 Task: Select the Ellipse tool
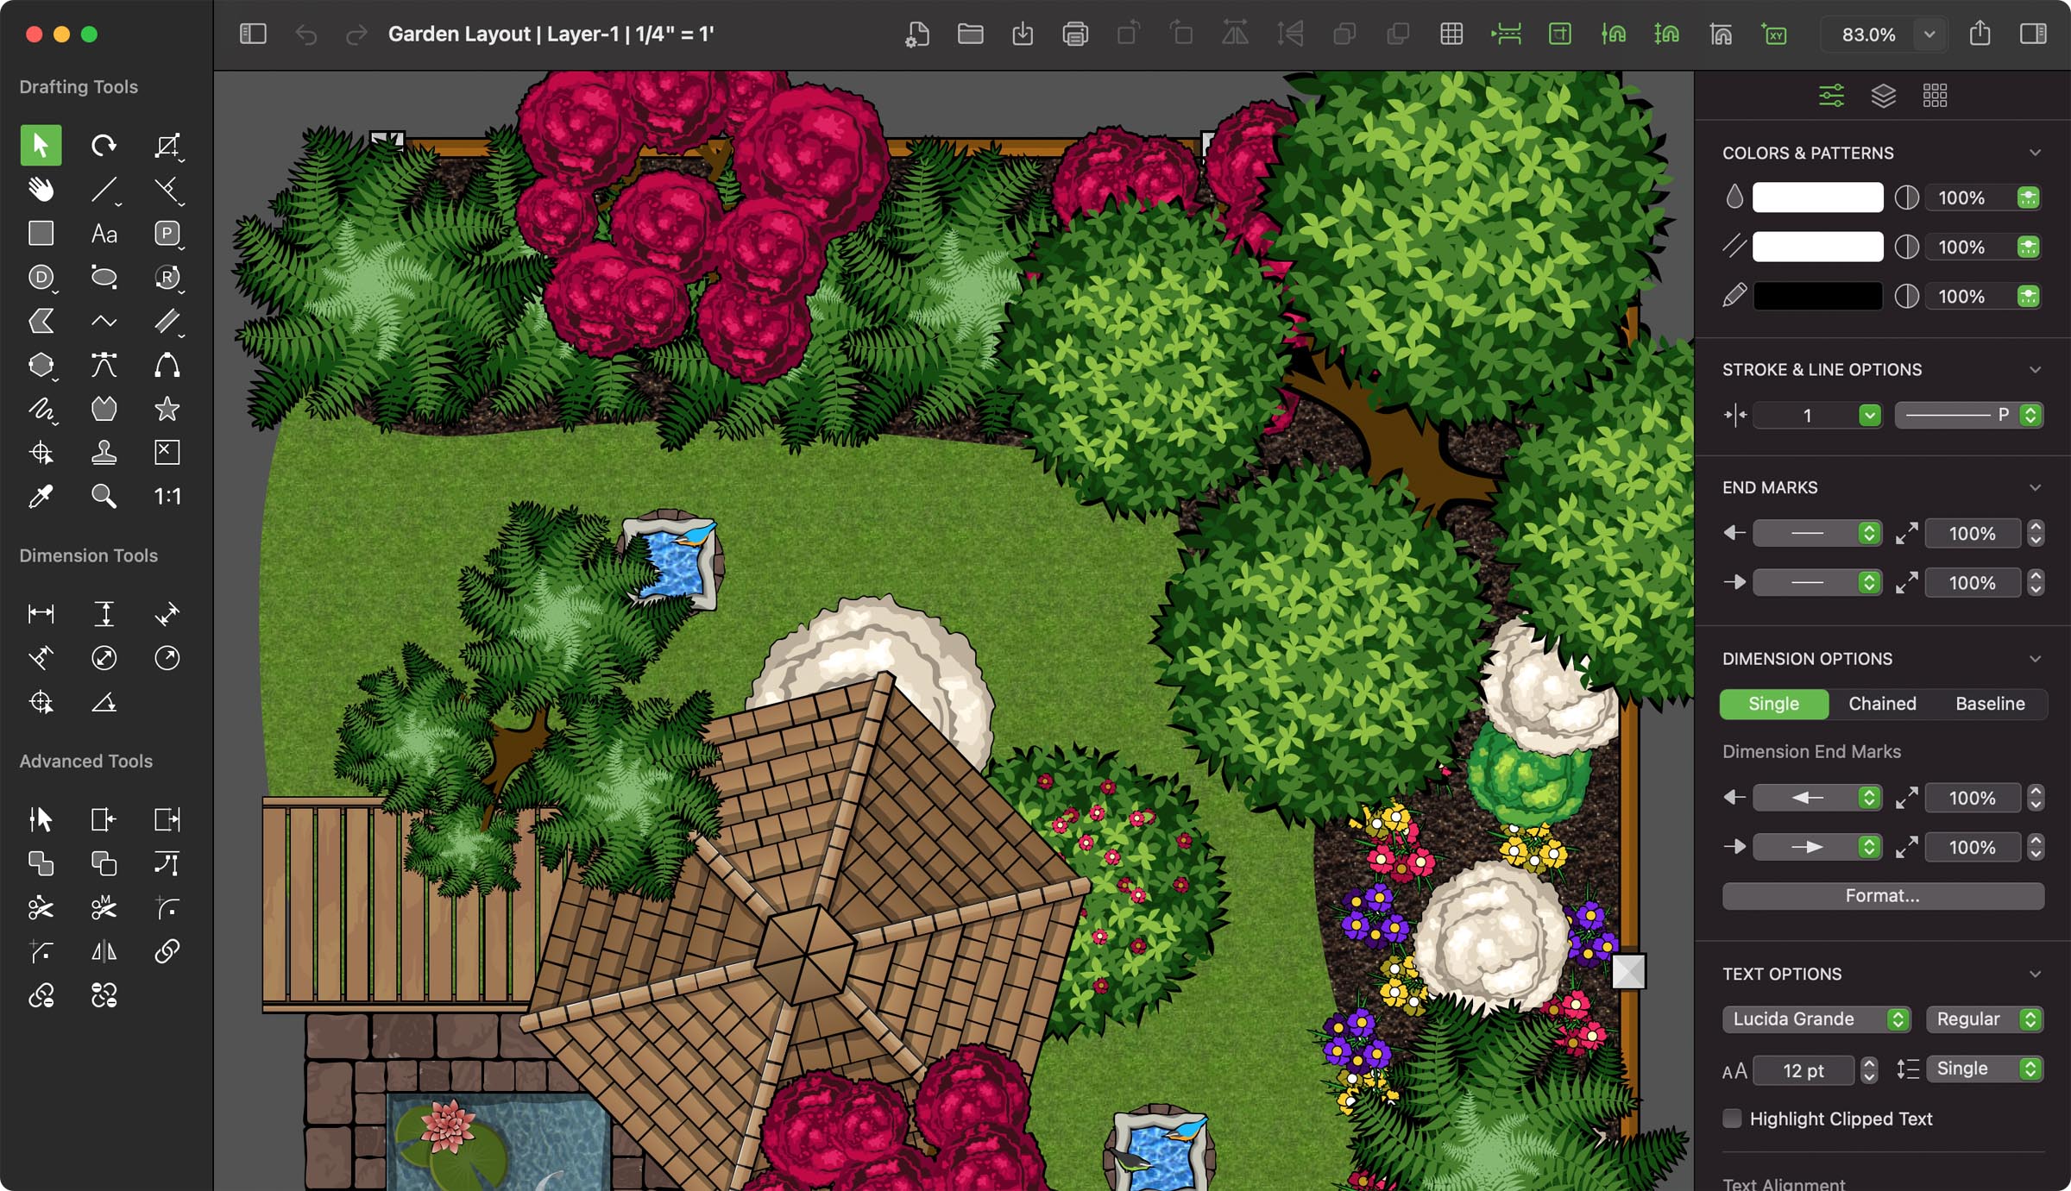[x=104, y=277]
